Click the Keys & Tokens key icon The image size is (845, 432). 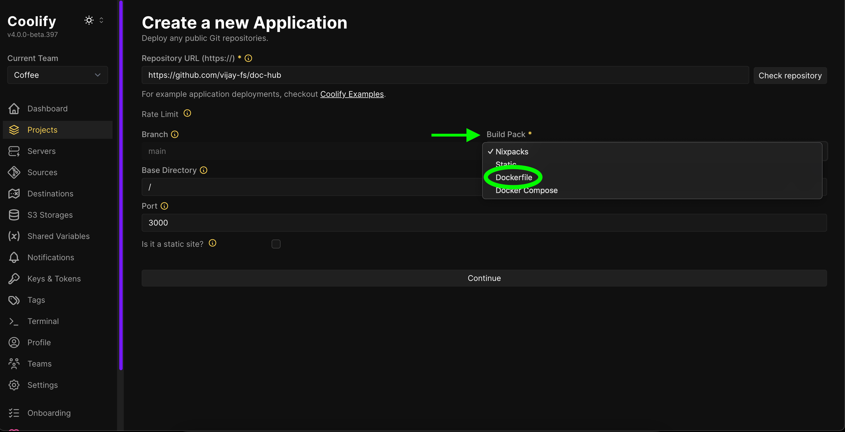(x=14, y=279)
